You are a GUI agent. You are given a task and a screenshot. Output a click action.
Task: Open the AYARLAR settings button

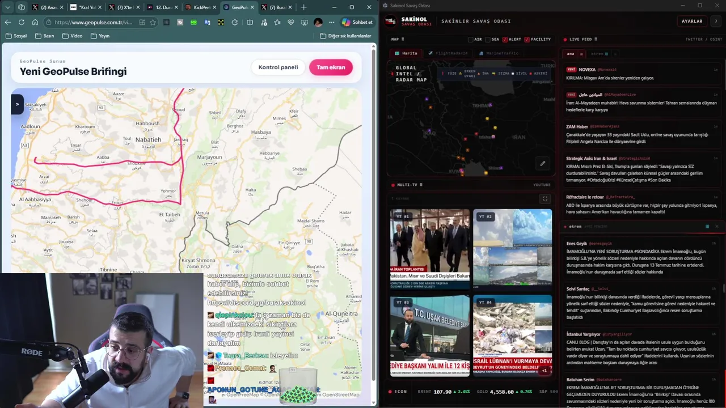pos(692,21)
